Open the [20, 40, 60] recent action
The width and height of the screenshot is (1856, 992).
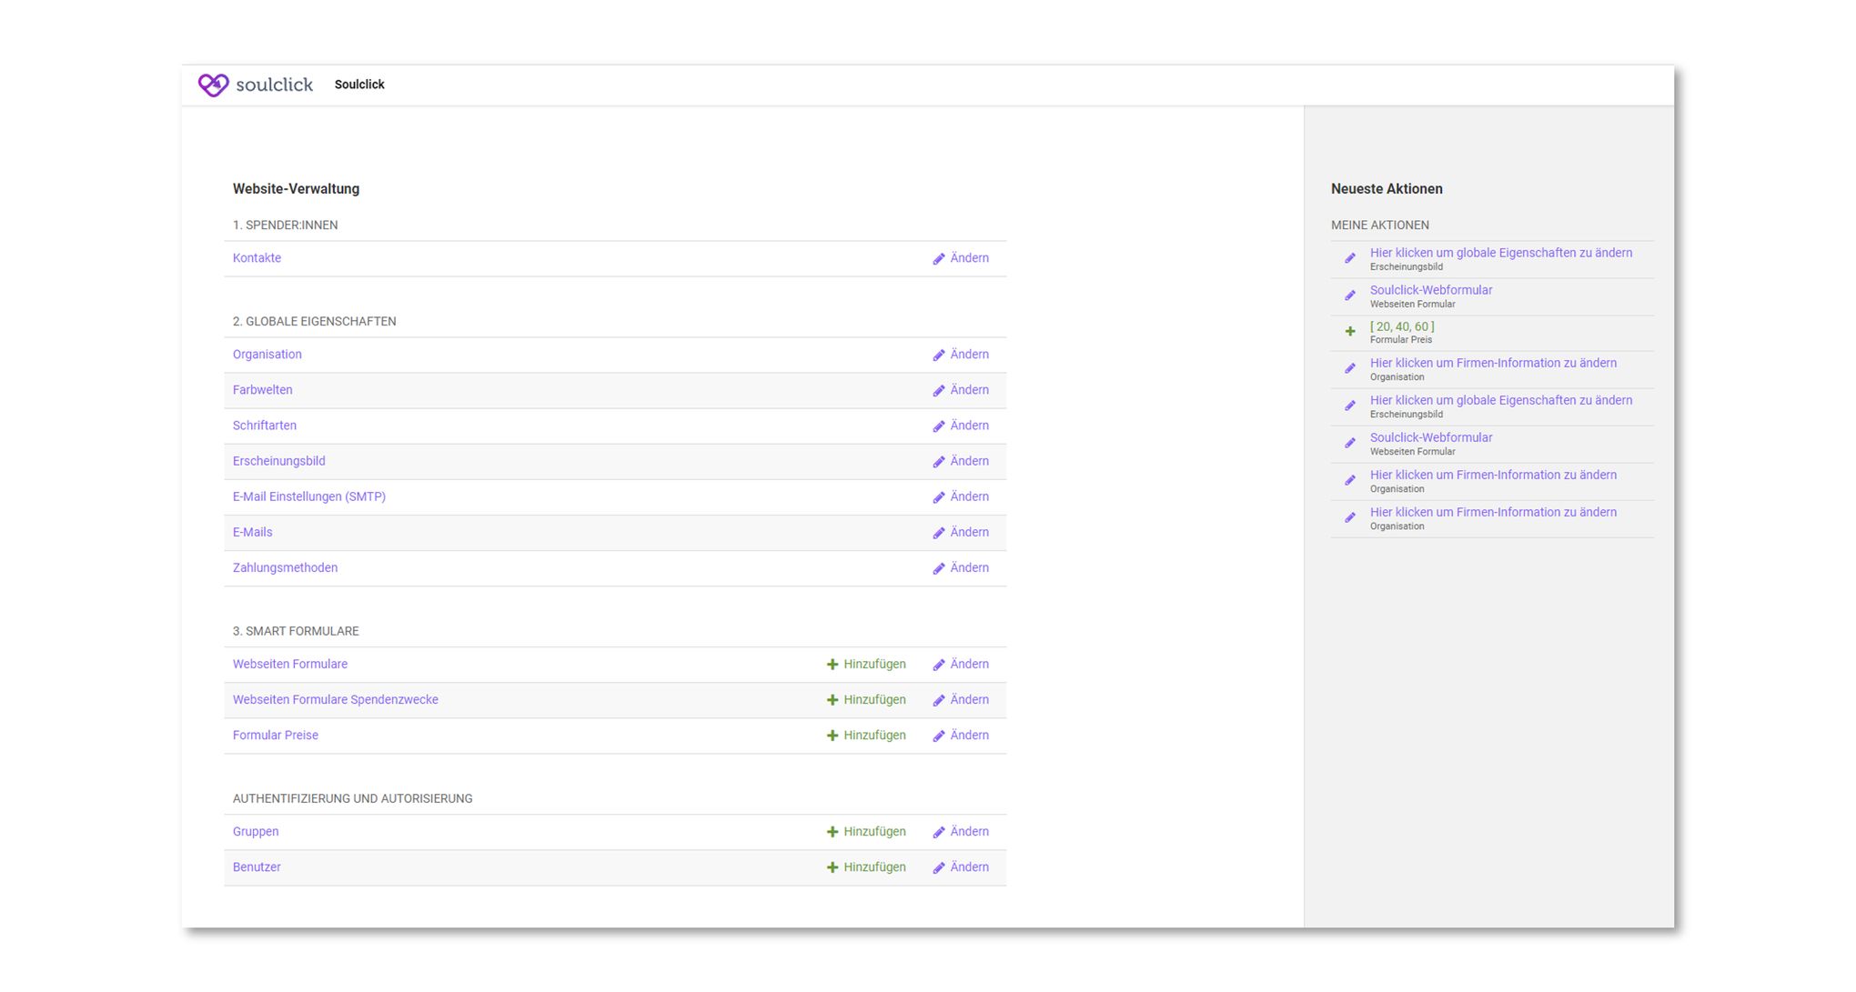(x=1401, y=326)
